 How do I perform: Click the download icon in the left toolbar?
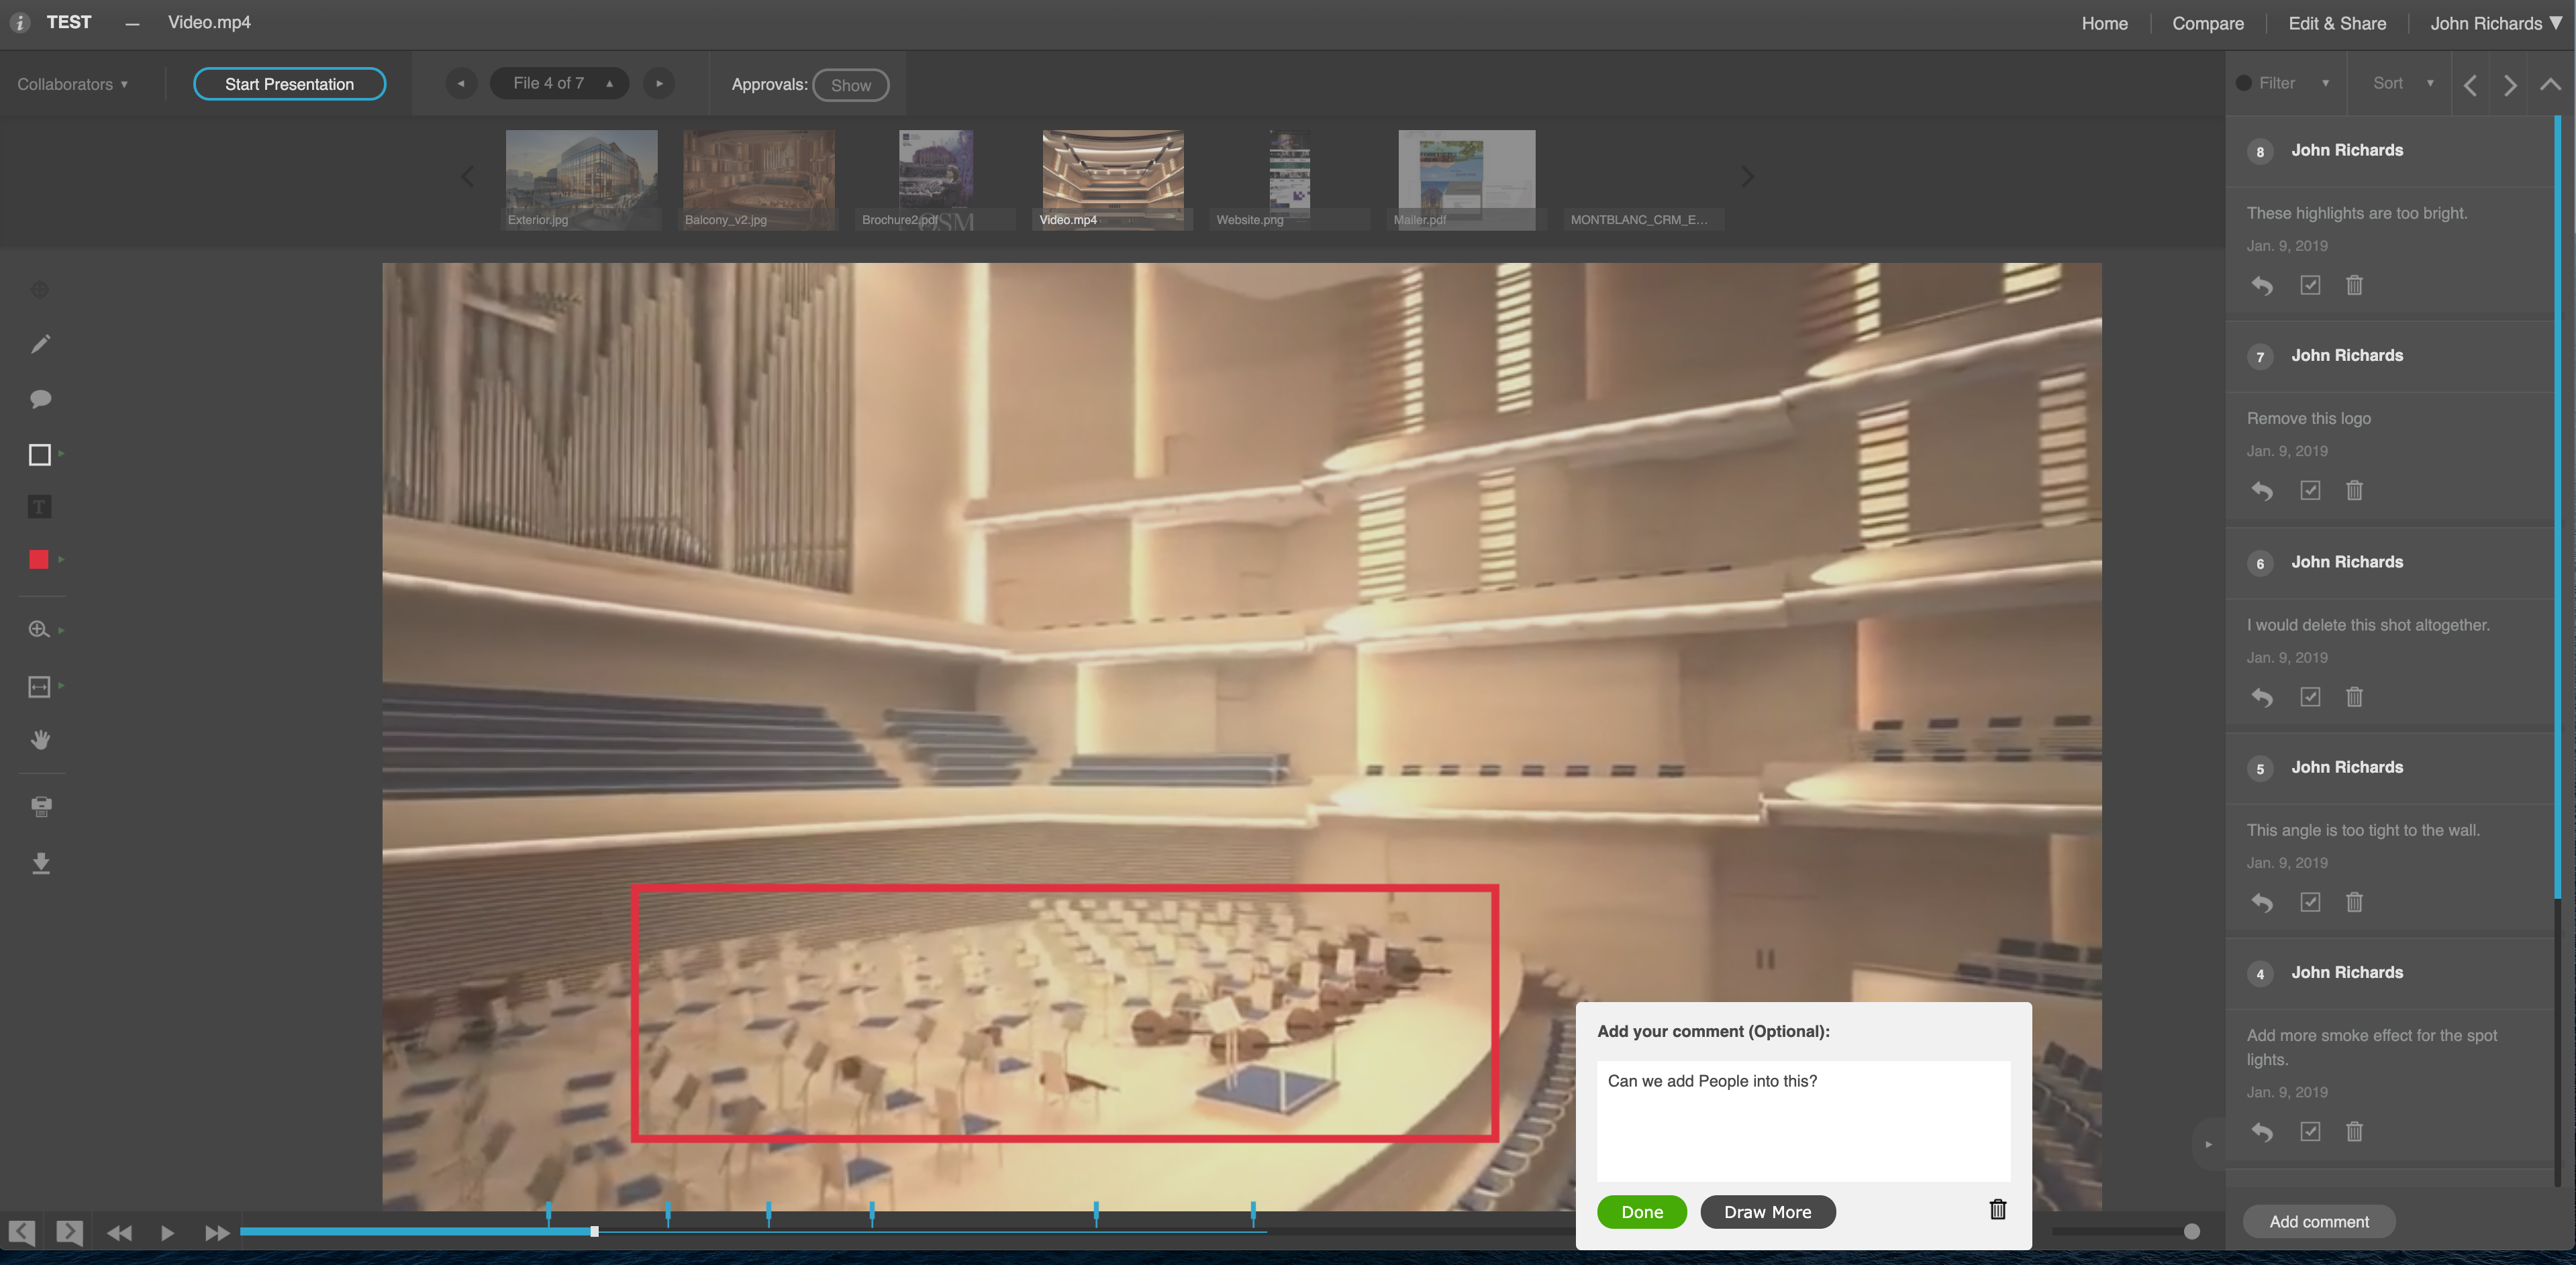coord(41,863)
